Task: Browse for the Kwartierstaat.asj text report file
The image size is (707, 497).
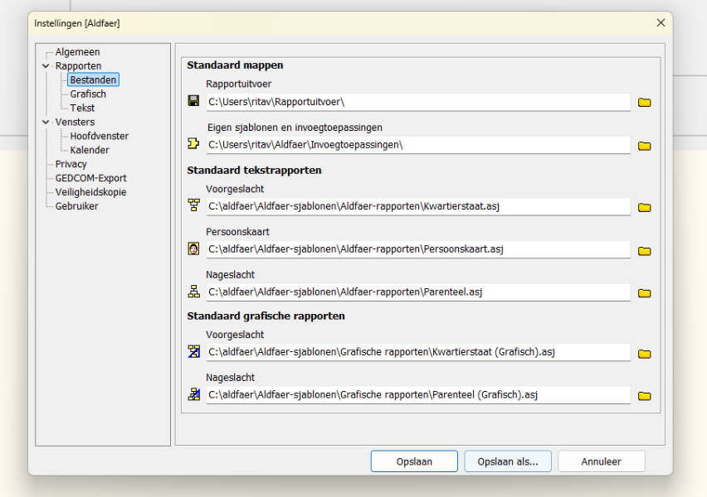Action: [644, 207]
